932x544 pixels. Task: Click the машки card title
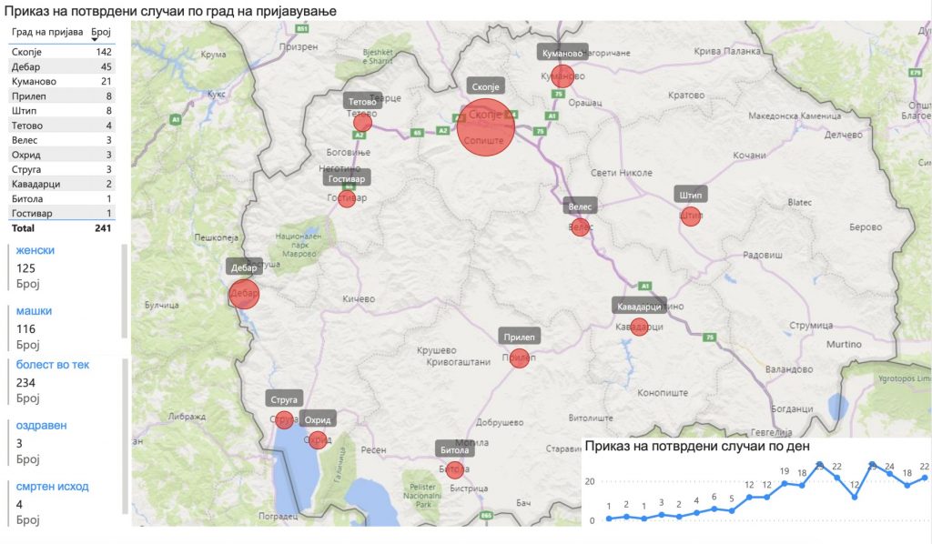(x=35, y=310)
